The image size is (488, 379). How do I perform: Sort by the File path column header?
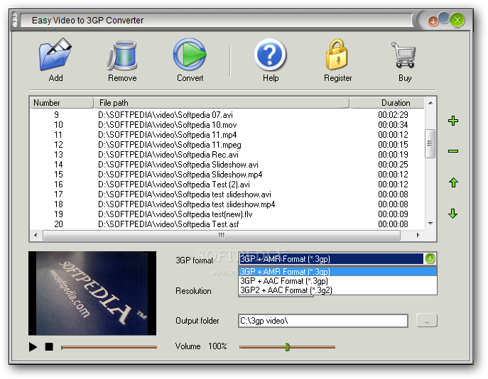(222, 103)
